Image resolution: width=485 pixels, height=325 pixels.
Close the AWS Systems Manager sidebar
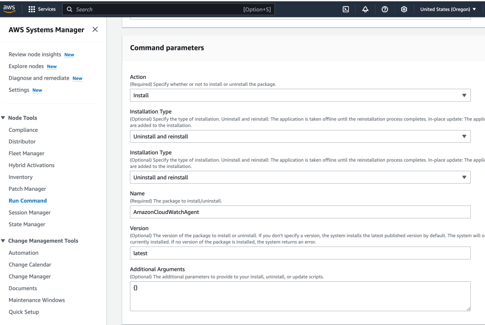pos(95,29)
